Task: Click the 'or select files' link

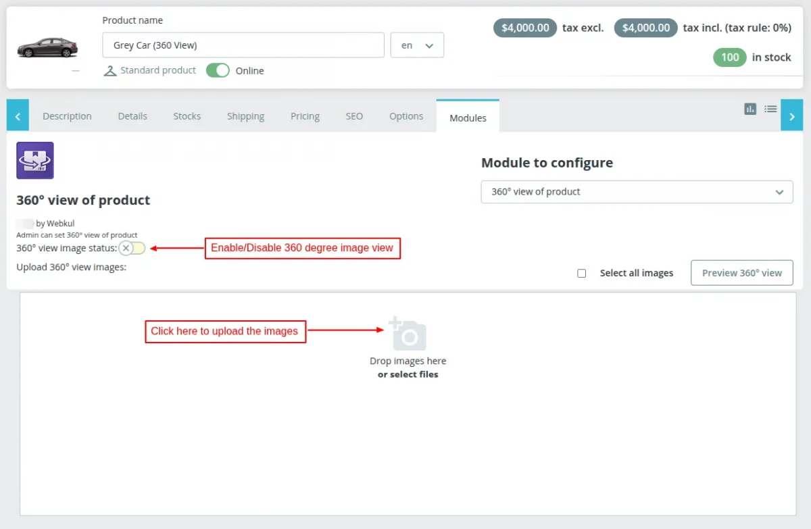Action: (x=408, y=374)
